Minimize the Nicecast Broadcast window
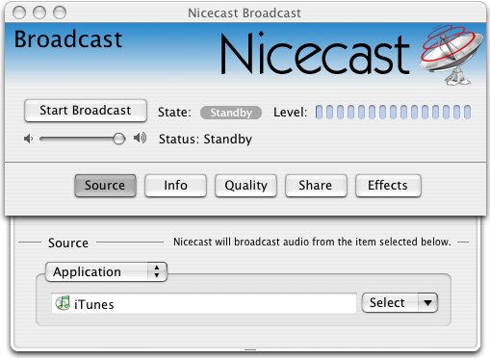The height and width of the screenshot is (358, 490). (39, 13)
